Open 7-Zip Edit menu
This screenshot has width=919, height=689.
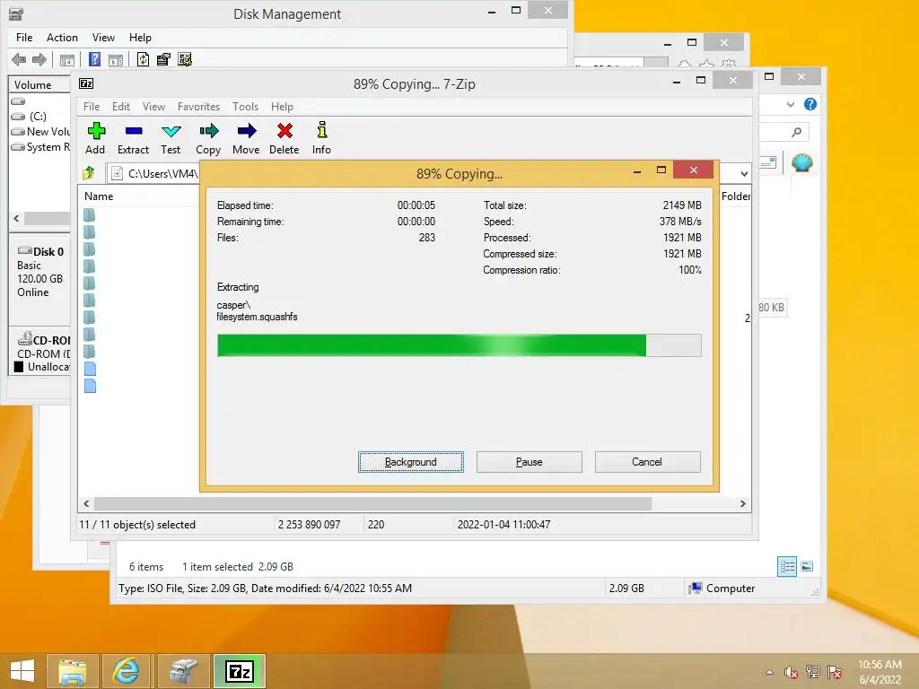click(121, 107)
